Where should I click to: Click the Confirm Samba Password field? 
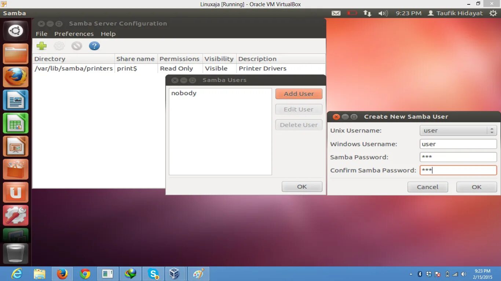point(458,170)
